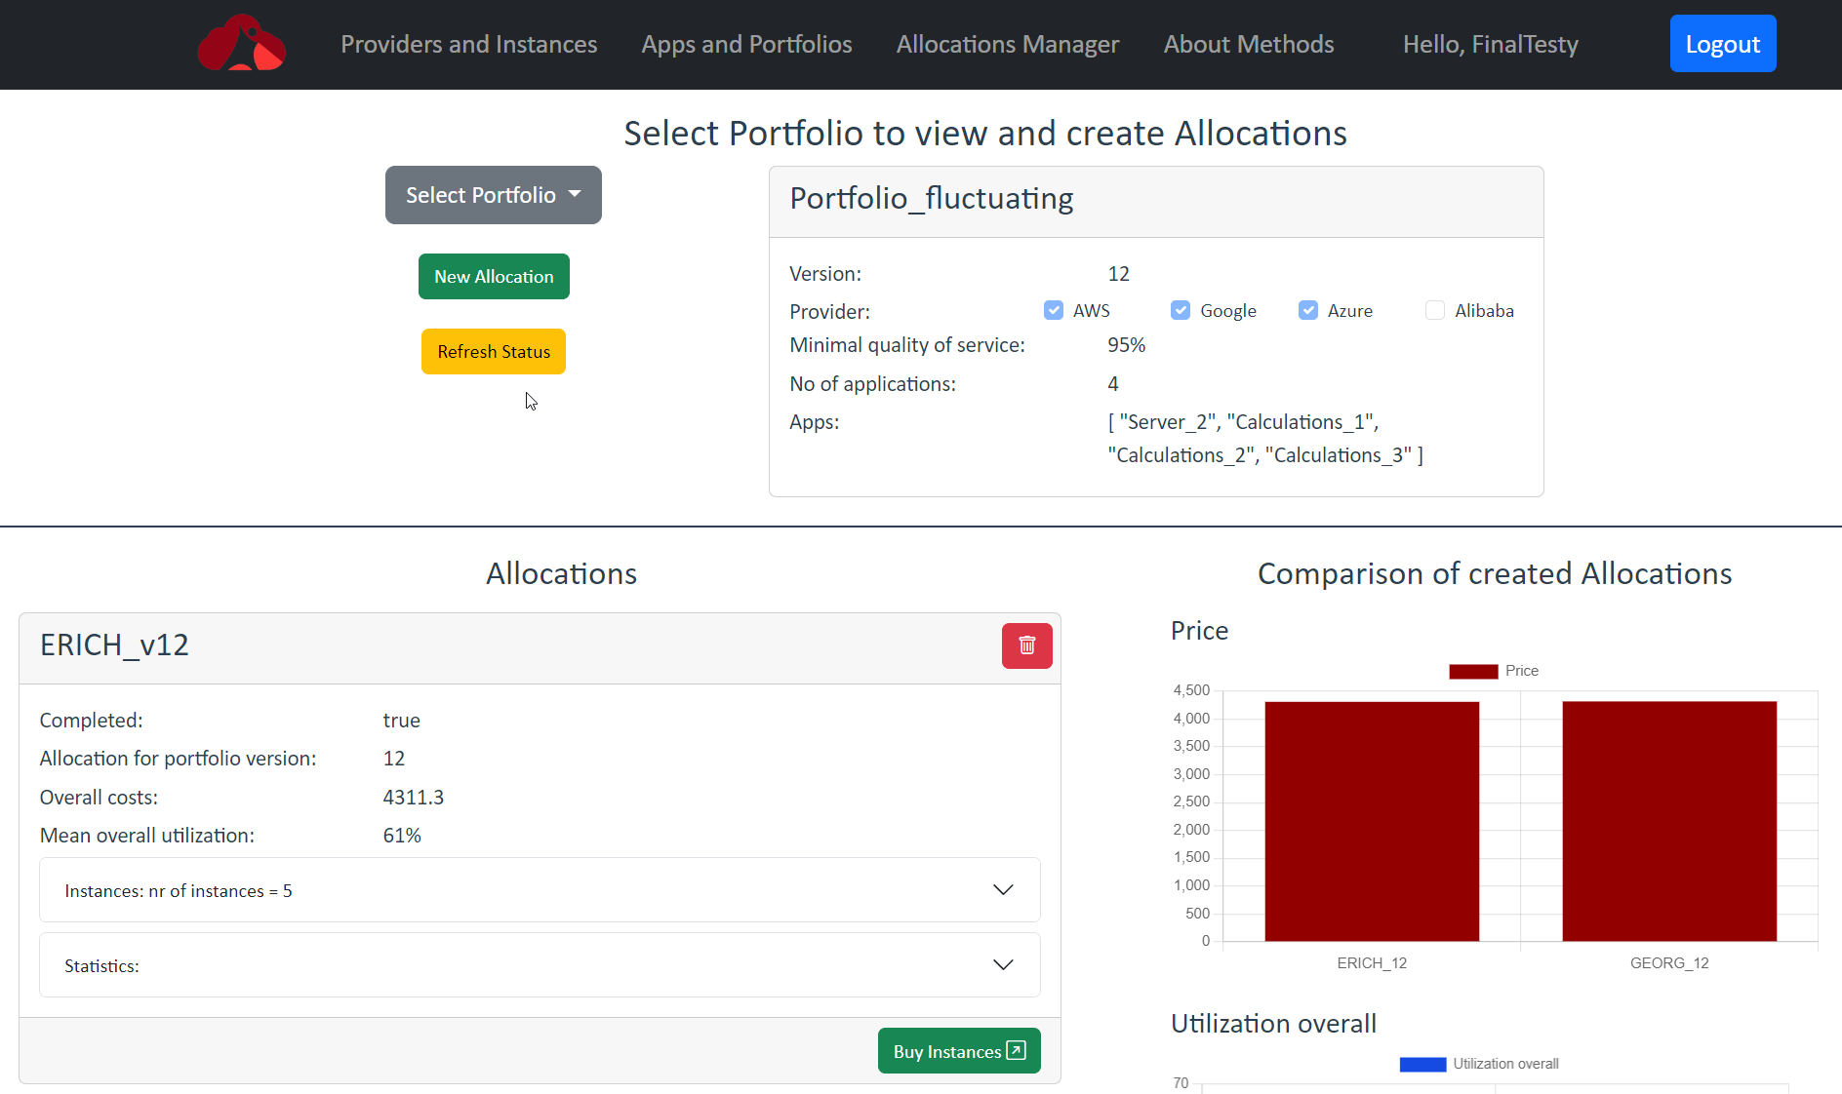Image resolution: width=1842 pixels, height=1094 pixels.
Task: Navigate to Allocations Manager
Action: [x=1007, y=44]
